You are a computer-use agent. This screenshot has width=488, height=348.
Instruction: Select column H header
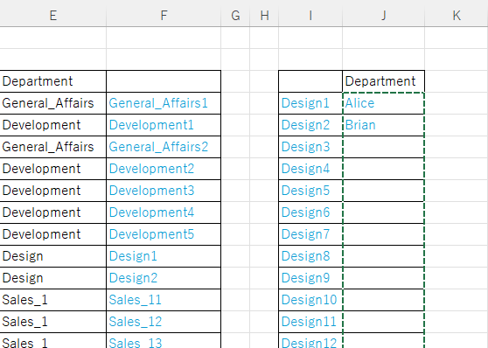264,15
